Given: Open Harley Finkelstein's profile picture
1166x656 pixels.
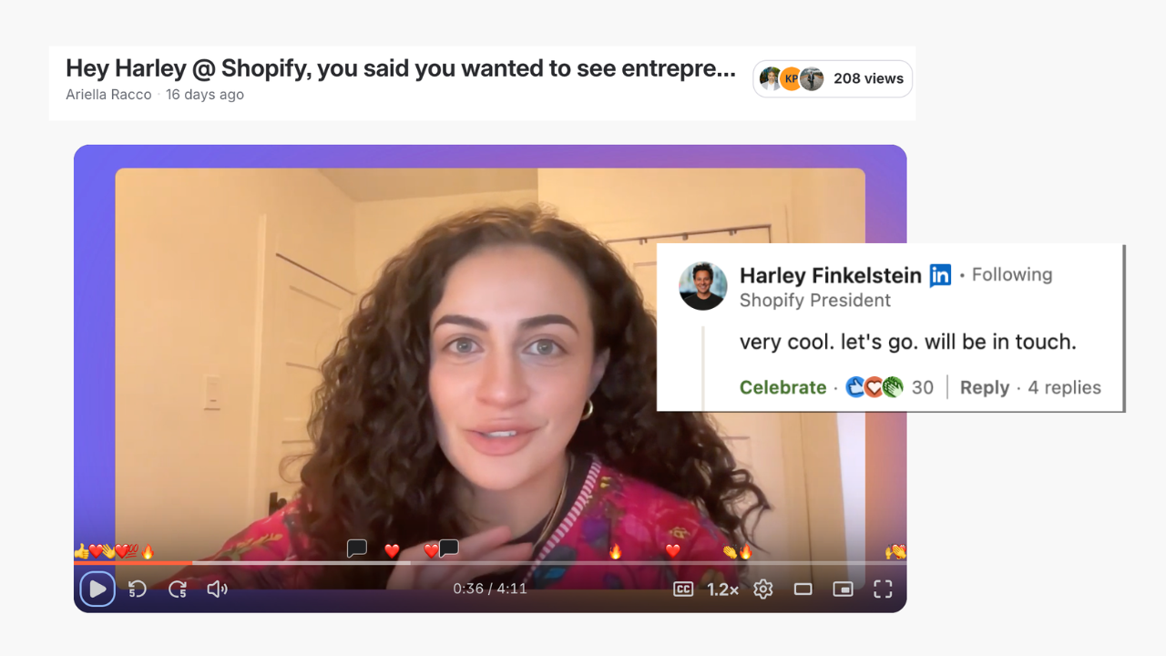Looking at the screenshot, I should [x=703, y=286].
